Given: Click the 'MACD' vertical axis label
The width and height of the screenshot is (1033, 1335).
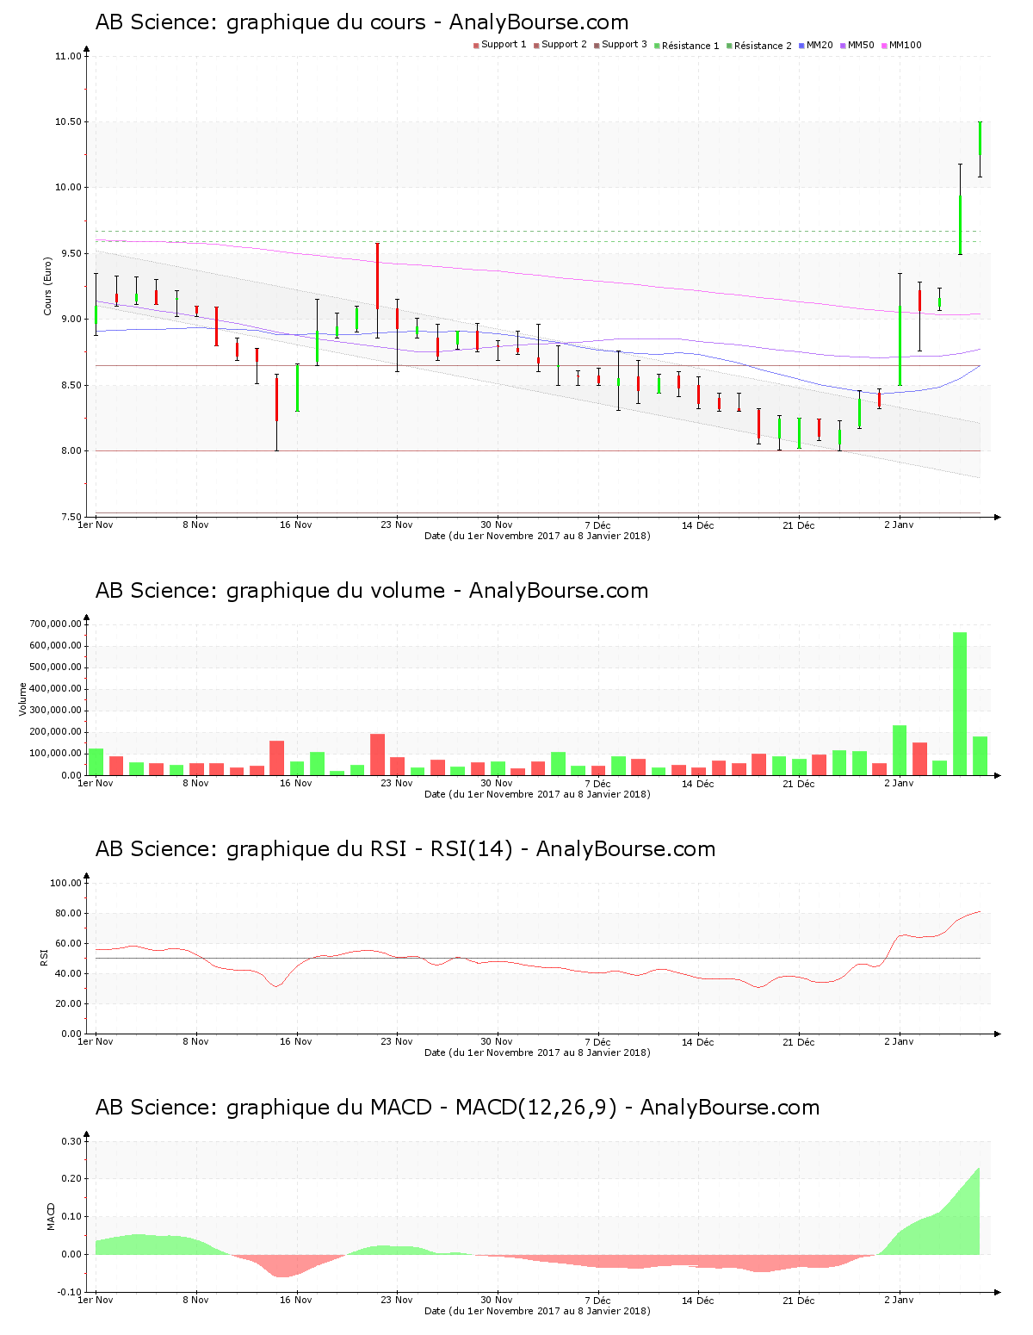Looking at the screenshot, I should tap(51, 1216).
